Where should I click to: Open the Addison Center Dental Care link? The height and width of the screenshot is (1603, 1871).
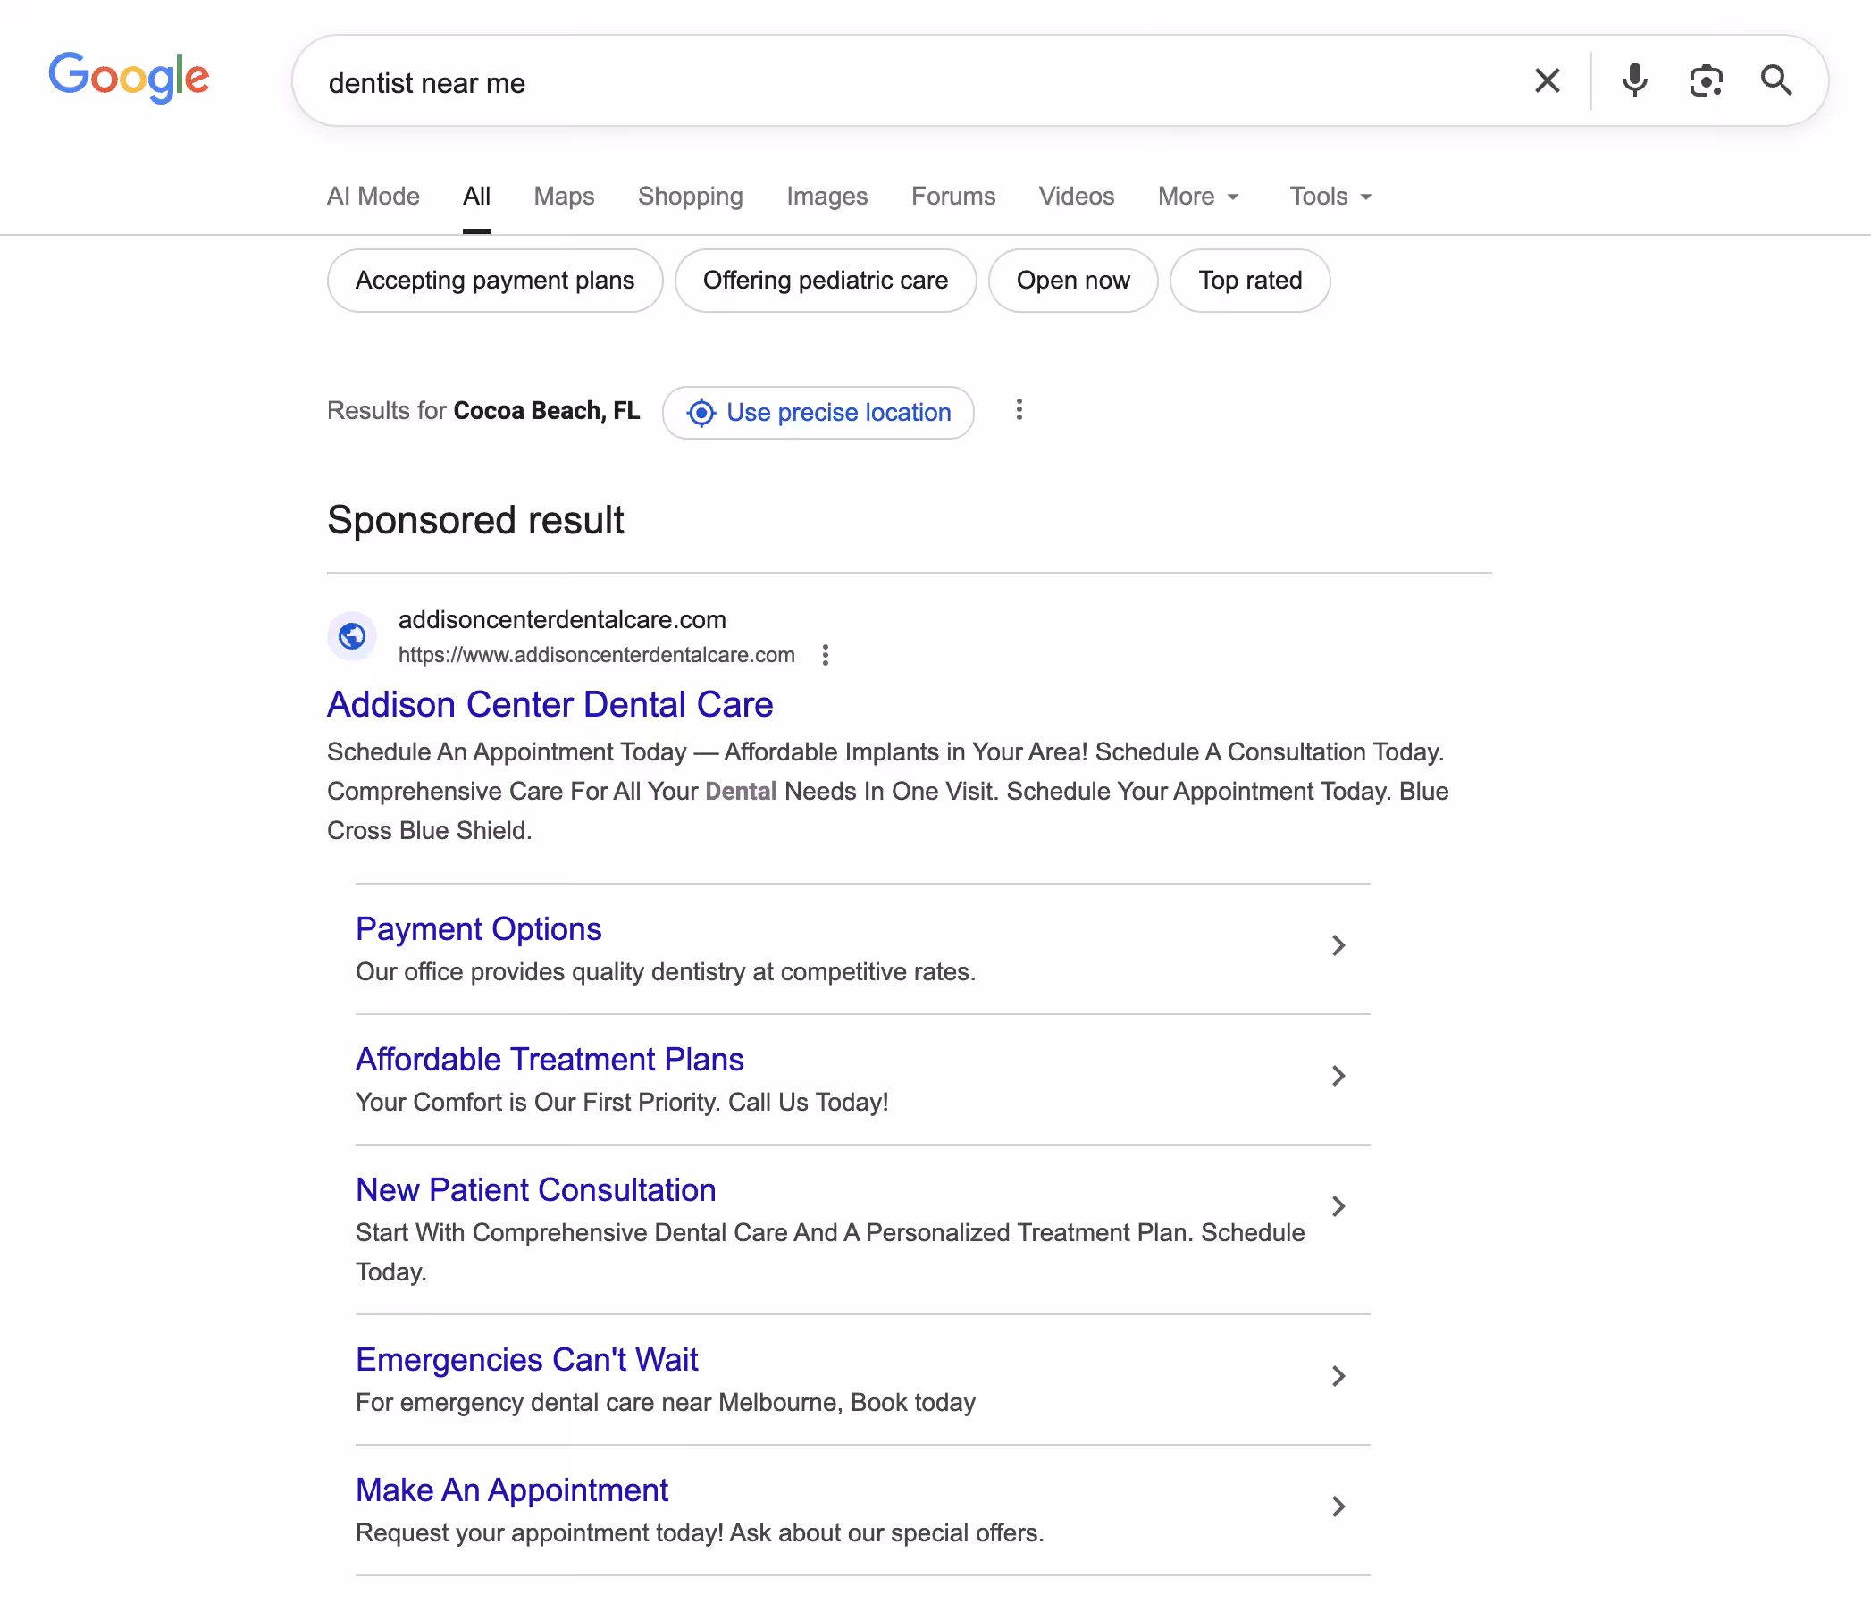pyautogui.click(x=550, y=704)
